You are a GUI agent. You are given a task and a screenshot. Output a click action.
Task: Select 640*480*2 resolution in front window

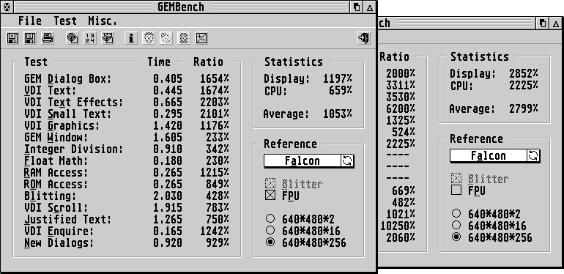pyautogui.click(x=270, y=218)
